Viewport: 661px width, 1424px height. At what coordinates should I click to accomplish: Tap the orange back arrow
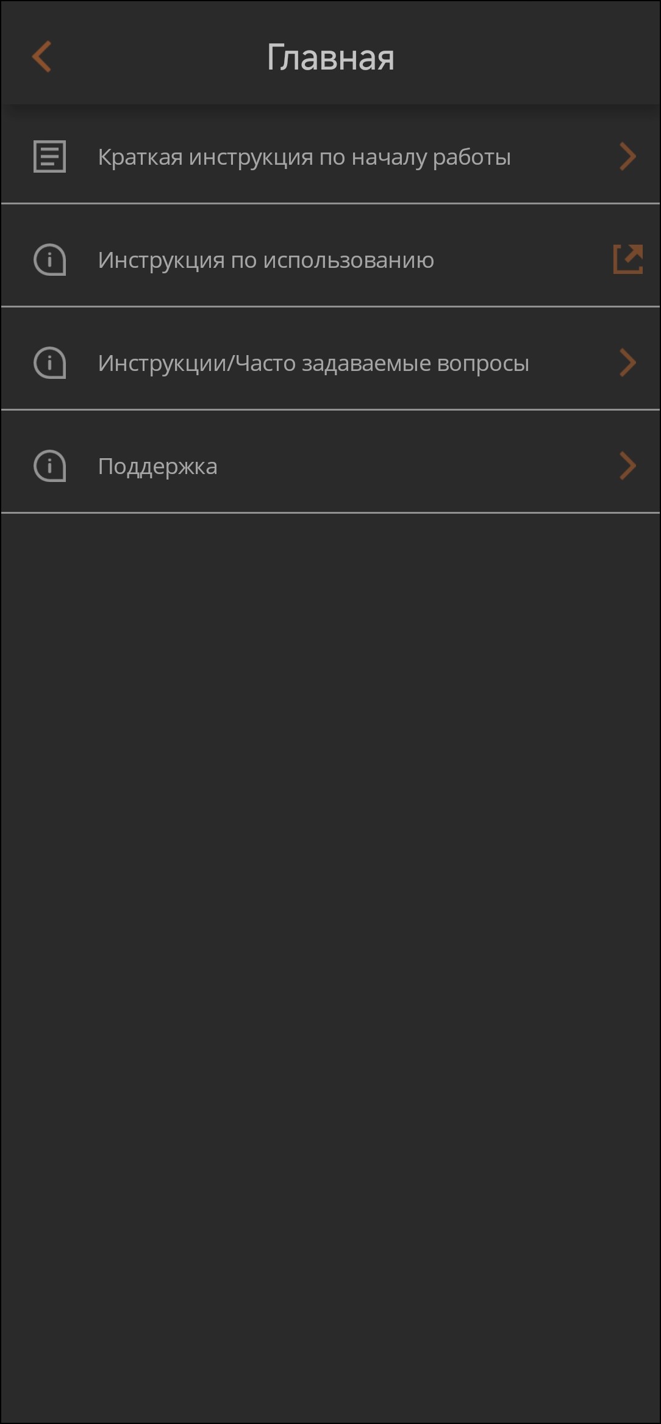click(41, 57)
